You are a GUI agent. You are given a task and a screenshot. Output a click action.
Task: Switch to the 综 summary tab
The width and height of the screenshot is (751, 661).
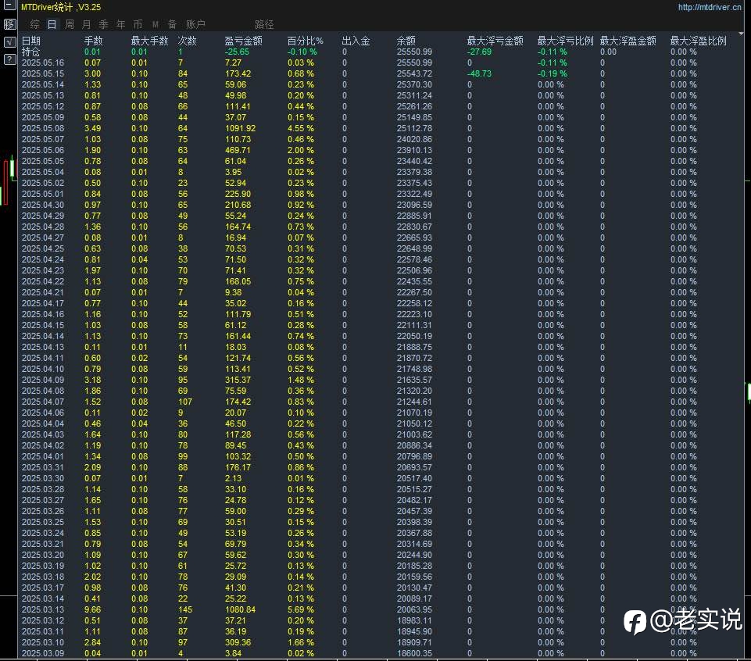34,24
